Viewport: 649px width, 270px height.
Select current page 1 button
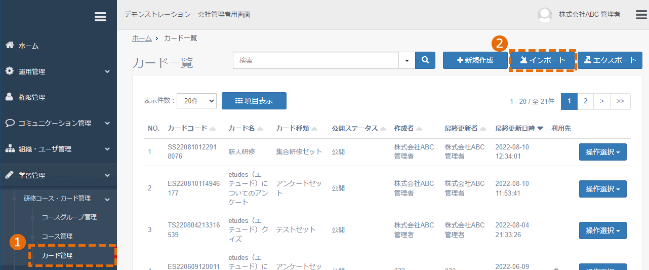[569, 101]
